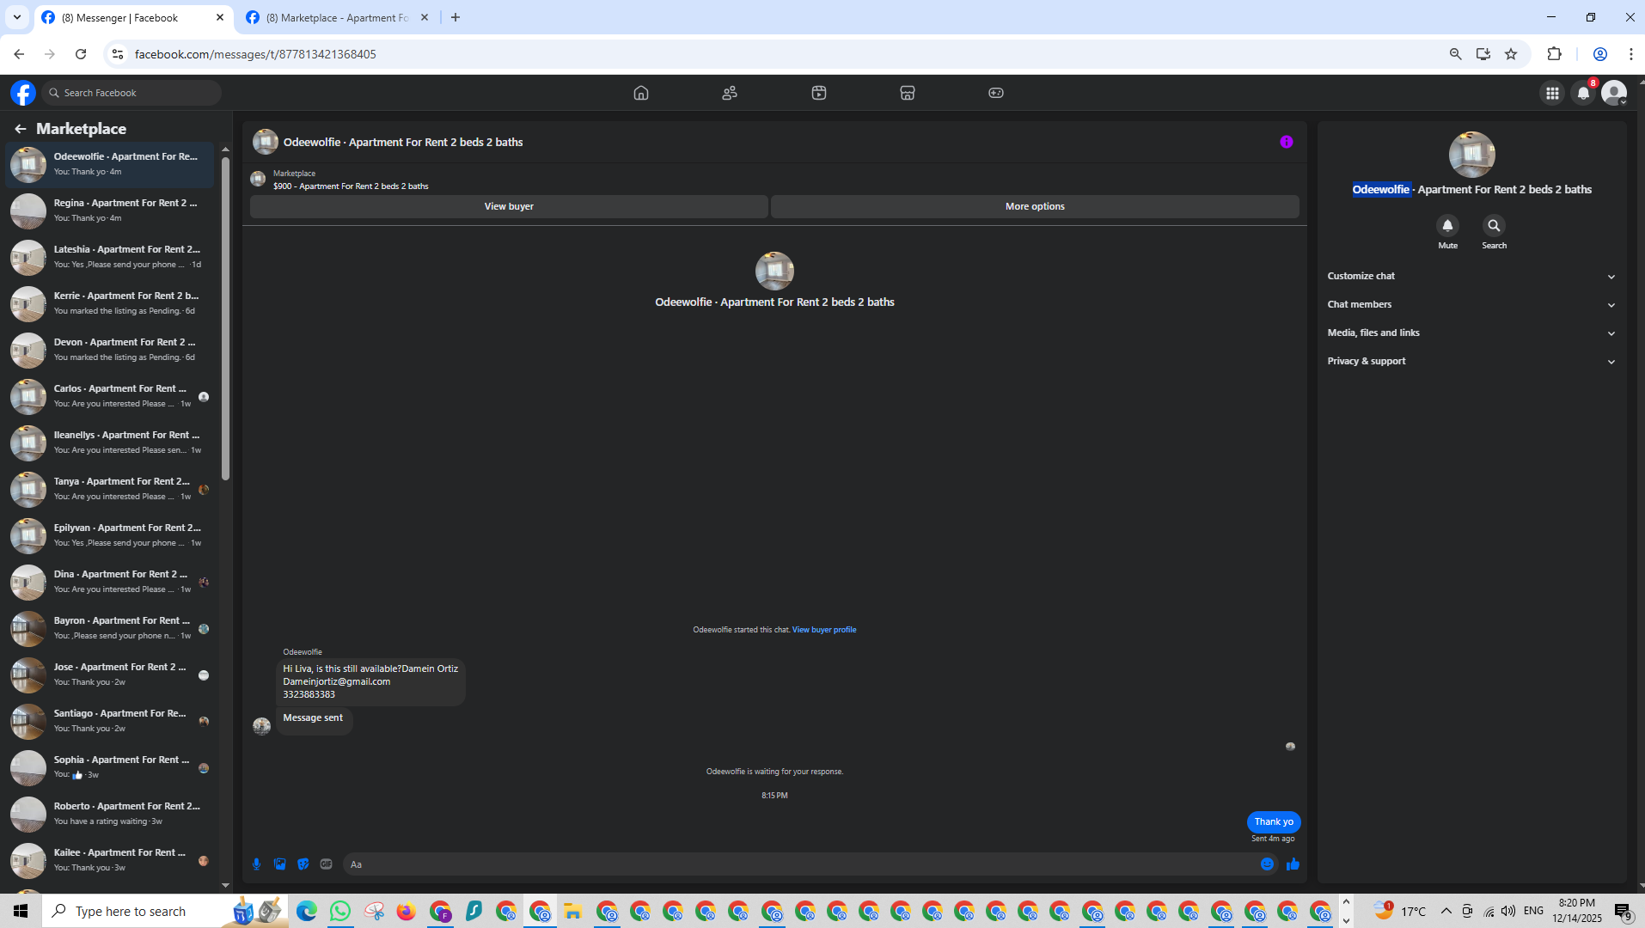Open File Explorer from the taskbar
Screen dimensions: 1645x928
pyautogui.click(x=573, y=911)
